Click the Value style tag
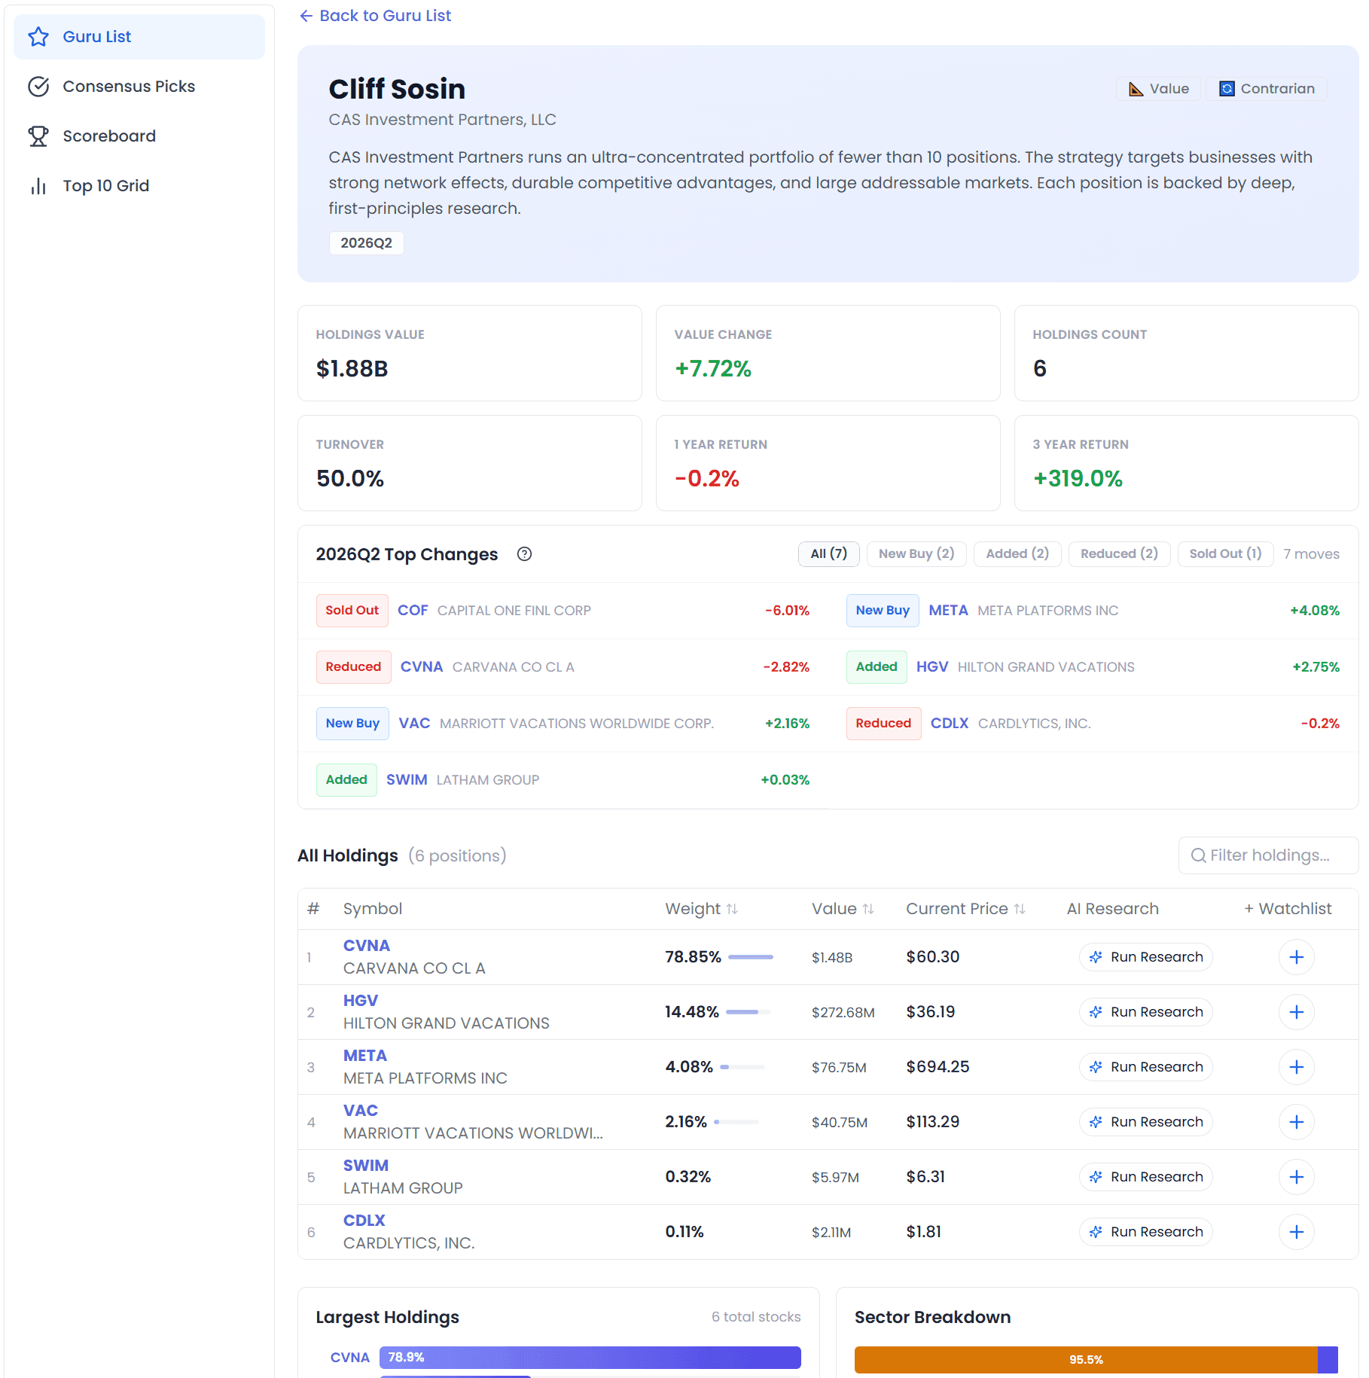 pos(1158,89)
